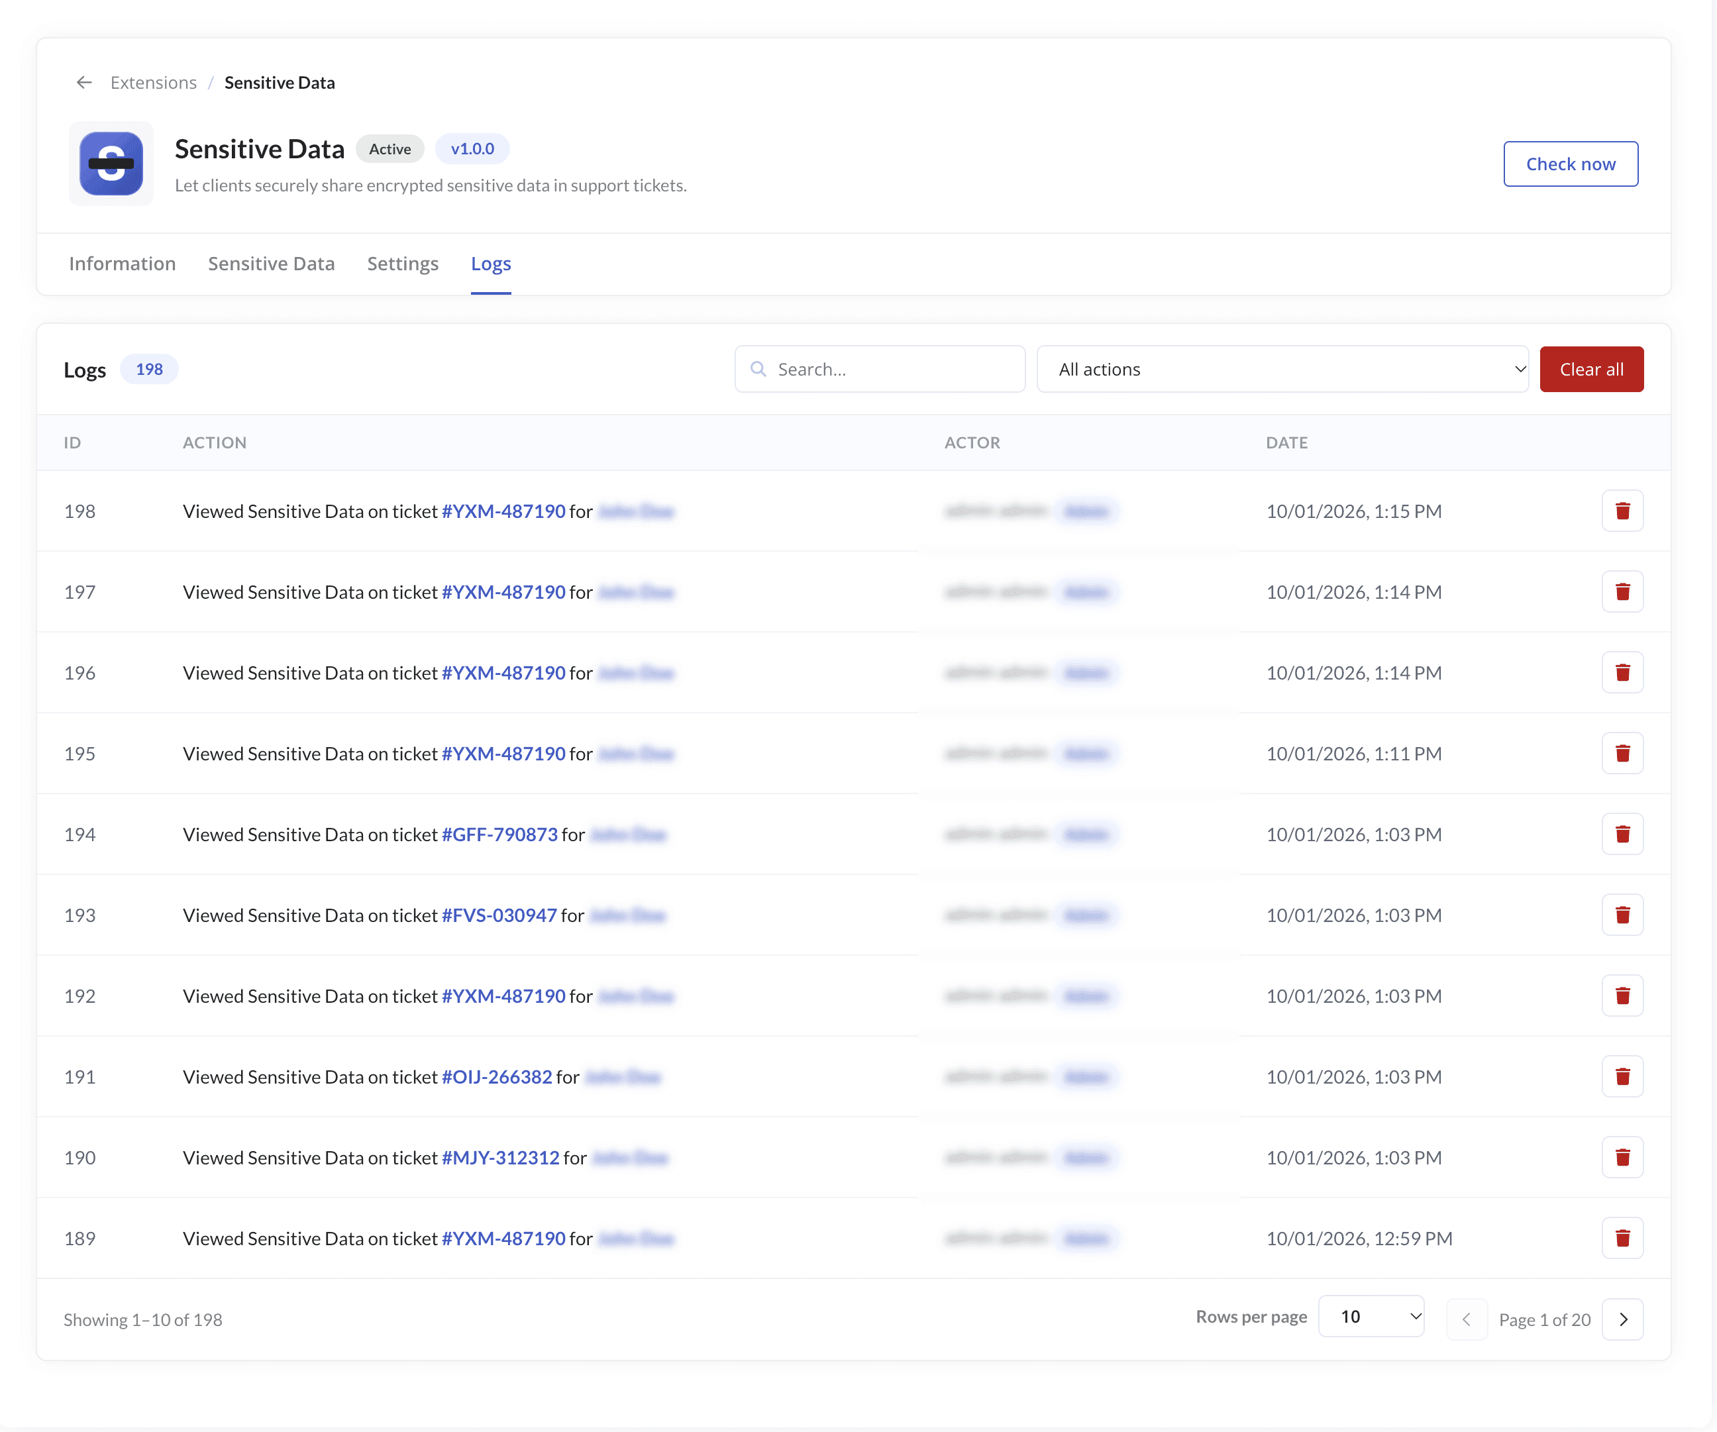1717x1432 pixels.
Task: Open ticket #YXM-487190 in log 198
Action: click(503, 511)
